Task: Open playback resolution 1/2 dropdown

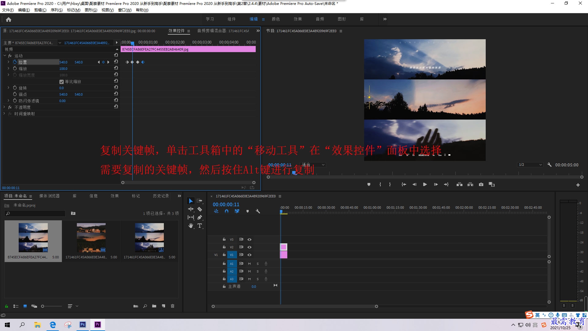Action: click(x=530, y=165)
